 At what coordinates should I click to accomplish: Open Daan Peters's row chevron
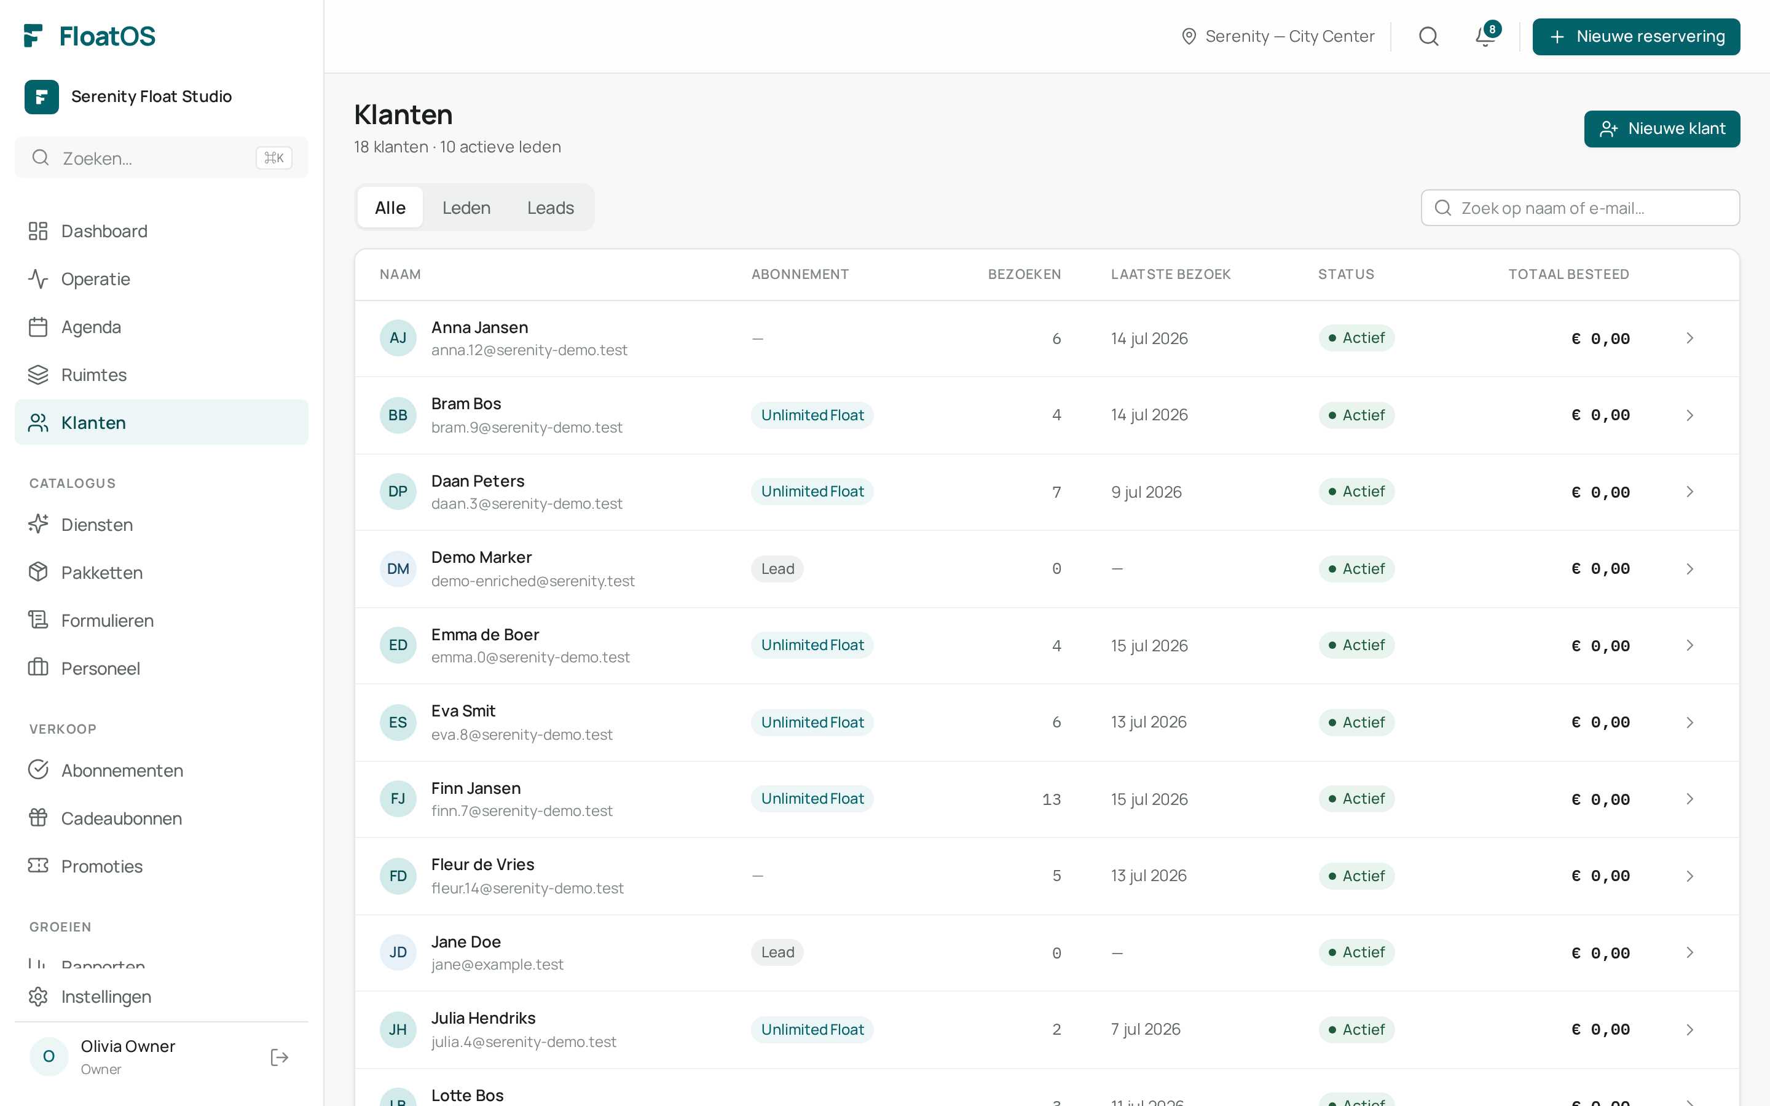(x=1689, y=492)
